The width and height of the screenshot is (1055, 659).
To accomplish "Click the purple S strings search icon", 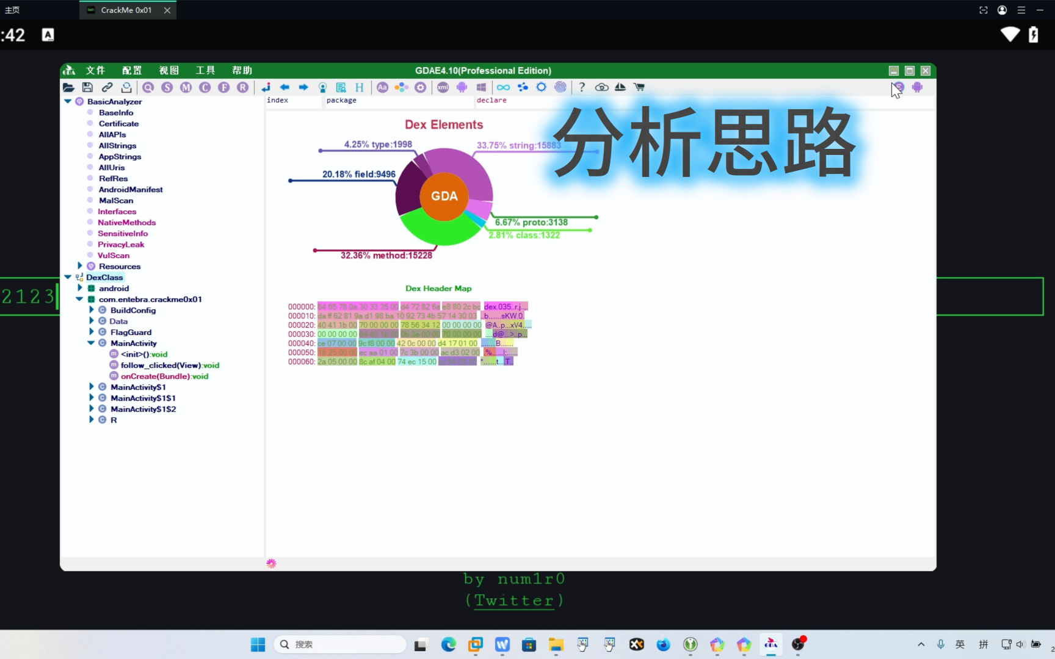I will click(x=167, y=87).
